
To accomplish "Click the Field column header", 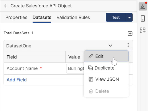I will (12, 57).
